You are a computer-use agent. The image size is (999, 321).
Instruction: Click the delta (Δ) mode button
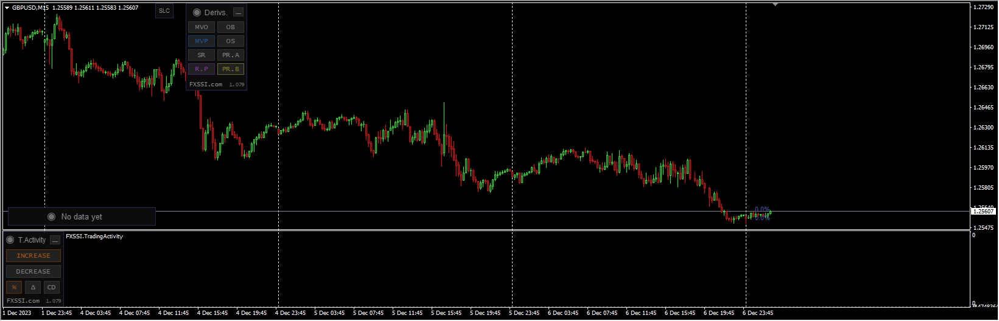33,288
